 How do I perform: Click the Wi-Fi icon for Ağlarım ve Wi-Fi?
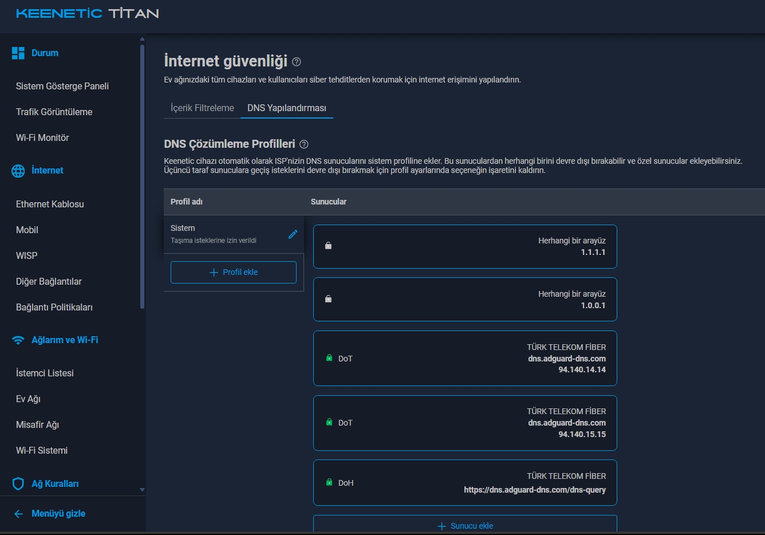coord(18,340)
